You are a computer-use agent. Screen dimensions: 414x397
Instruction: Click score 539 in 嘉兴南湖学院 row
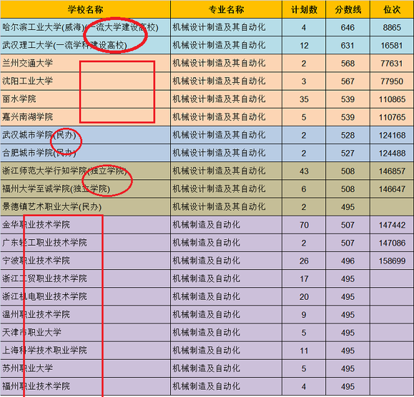[348, 117]
